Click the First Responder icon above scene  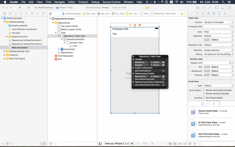[x=135, y=25]
